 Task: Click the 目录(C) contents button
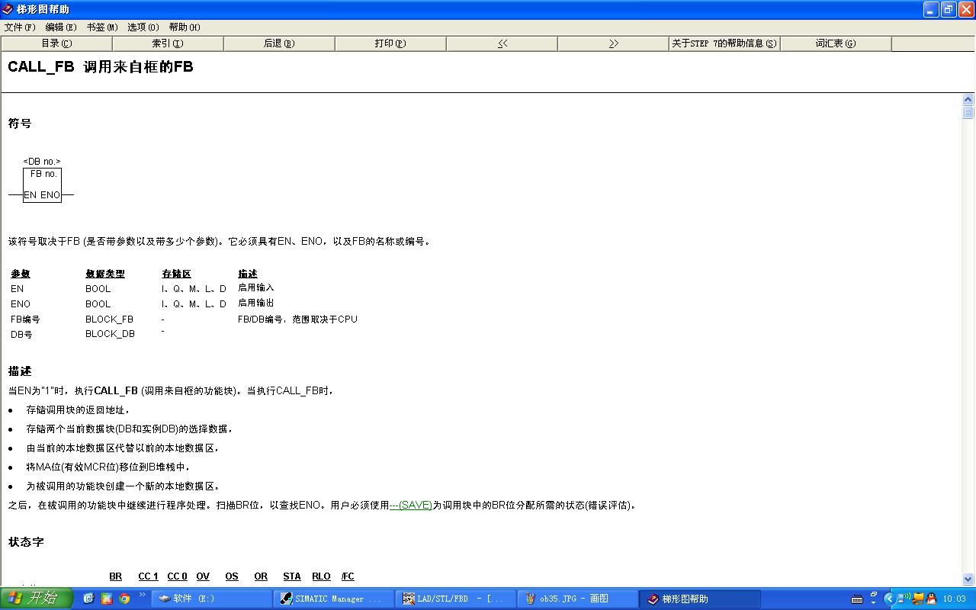(x=56, y=43)
